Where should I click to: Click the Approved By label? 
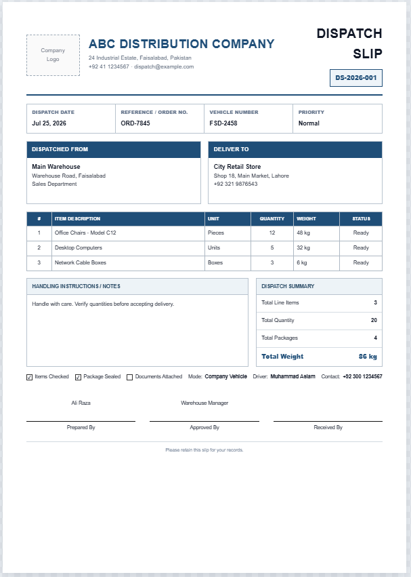(x=204, y=428)
